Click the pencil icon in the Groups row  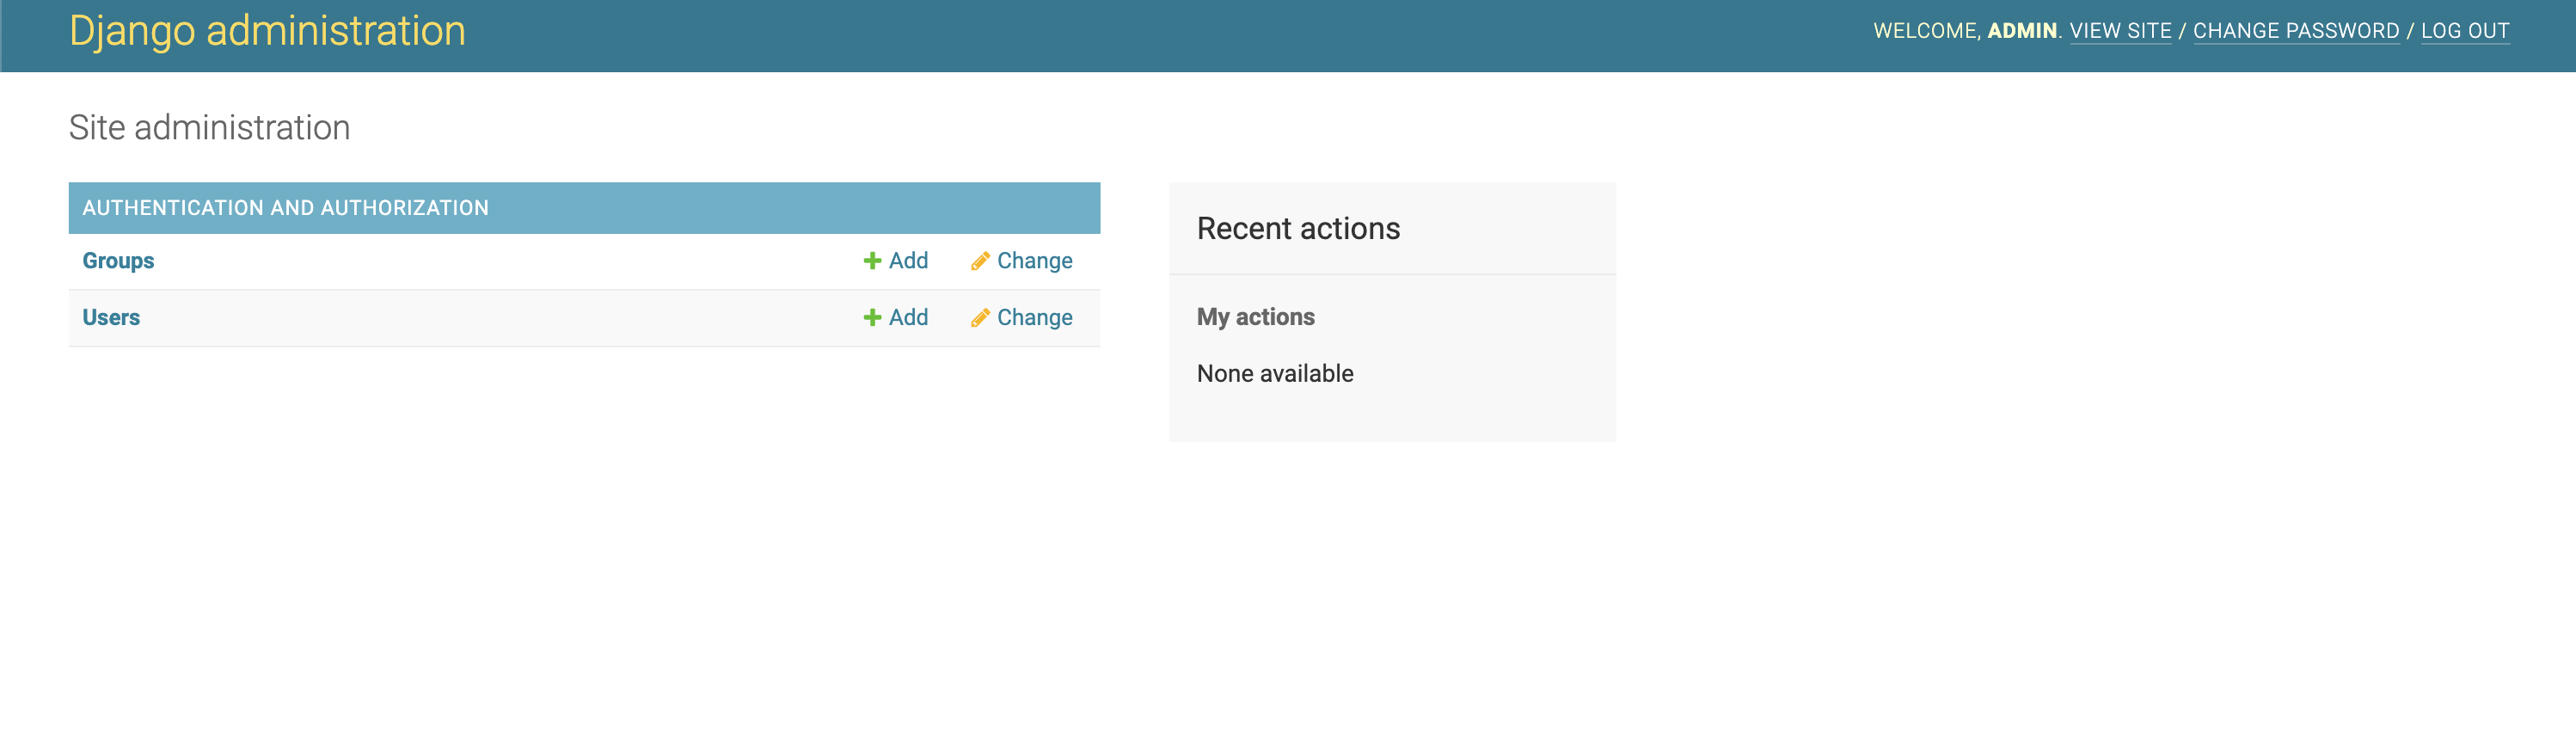click(980, 261)
